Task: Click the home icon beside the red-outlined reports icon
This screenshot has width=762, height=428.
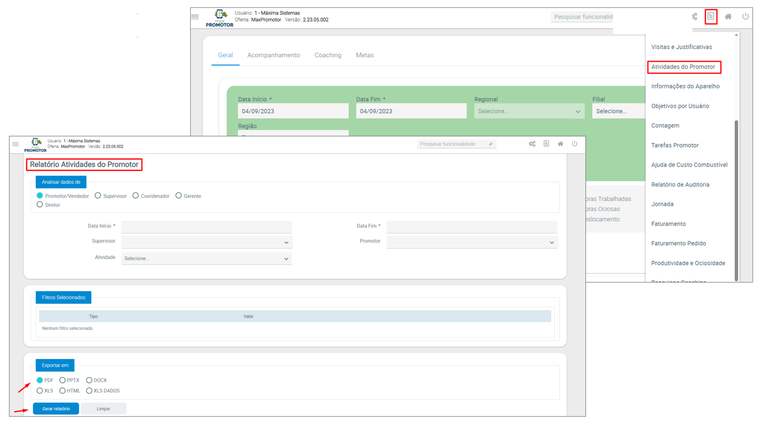Action: click(728, 17)
